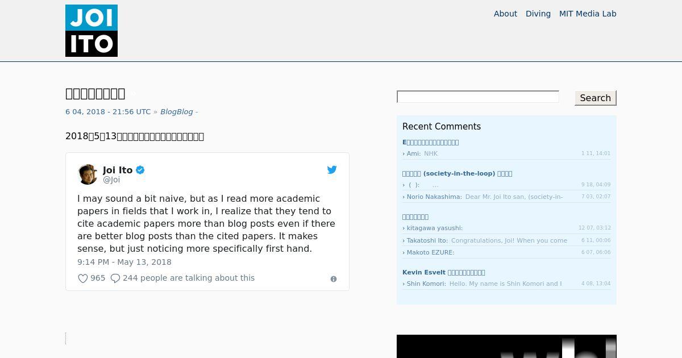Click the tweet text about academic papers
Image resolution: width=682 pixels, height=358 pixels.
tap(206, 223)
